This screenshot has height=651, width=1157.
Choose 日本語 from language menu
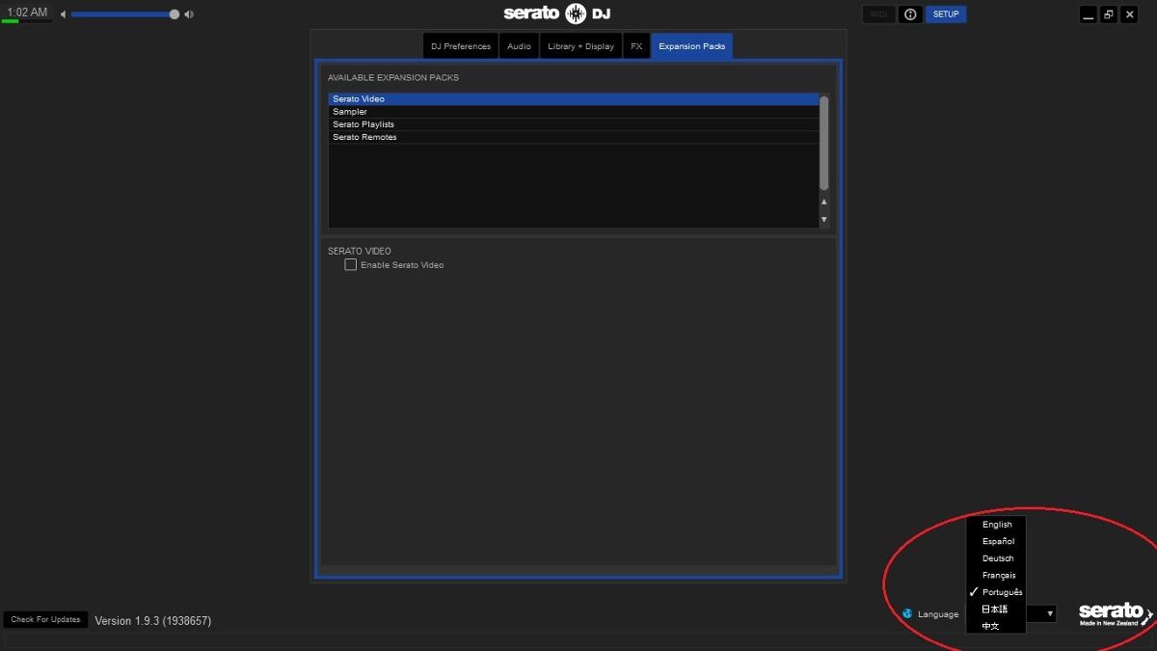997,610
